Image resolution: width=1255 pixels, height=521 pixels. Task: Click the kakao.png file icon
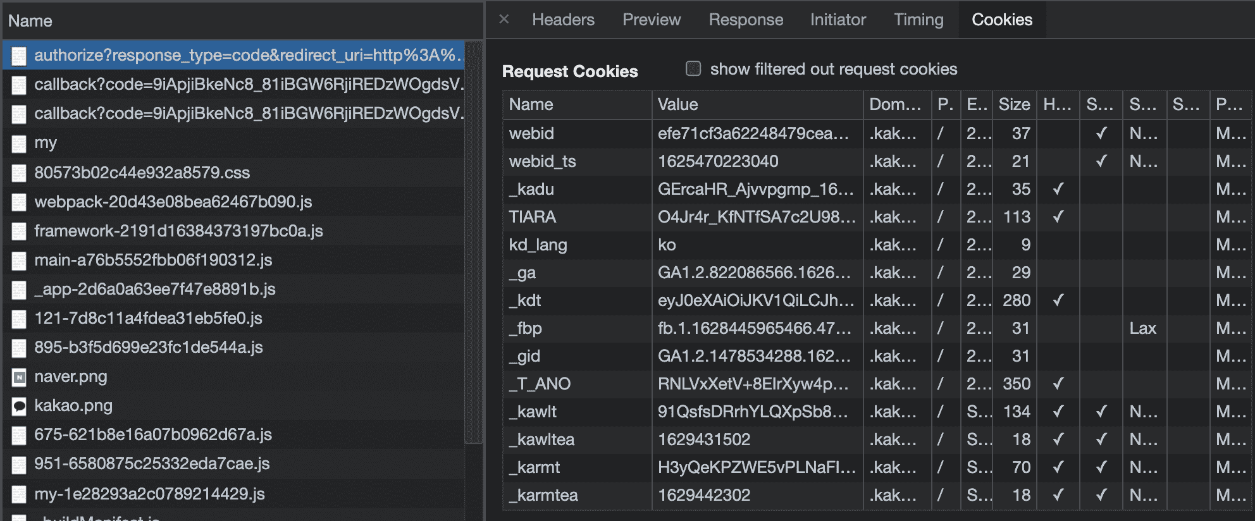pos(19,407)
